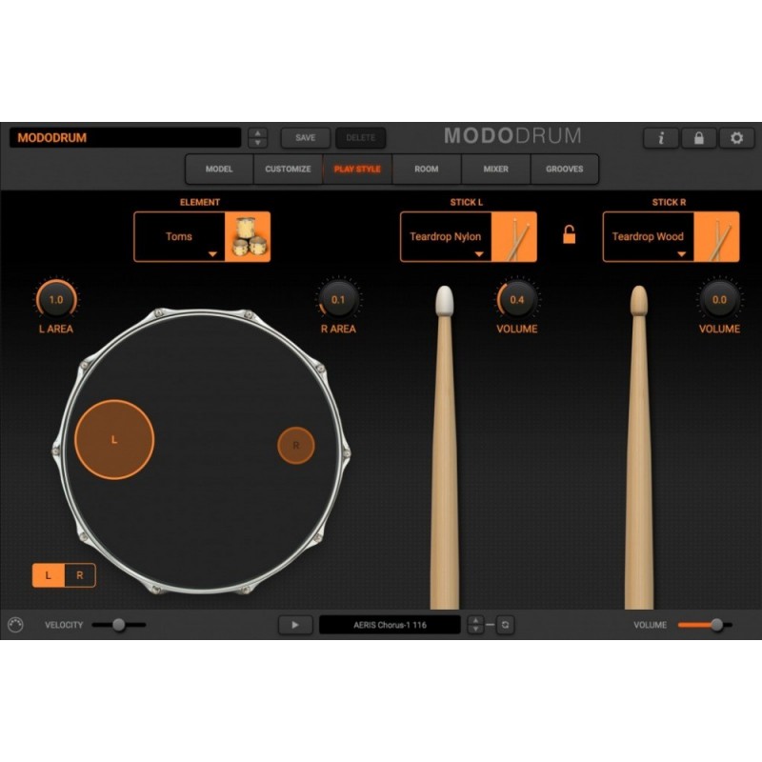Select the R button below the drum

pyautogui.click(x=80, y=574)
